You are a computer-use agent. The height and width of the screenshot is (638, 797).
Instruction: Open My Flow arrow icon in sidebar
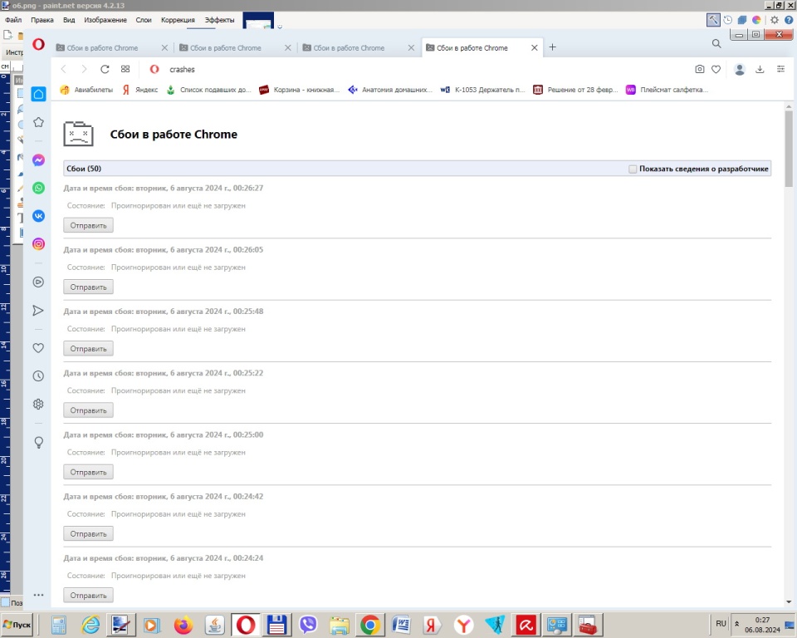(39, 311)
